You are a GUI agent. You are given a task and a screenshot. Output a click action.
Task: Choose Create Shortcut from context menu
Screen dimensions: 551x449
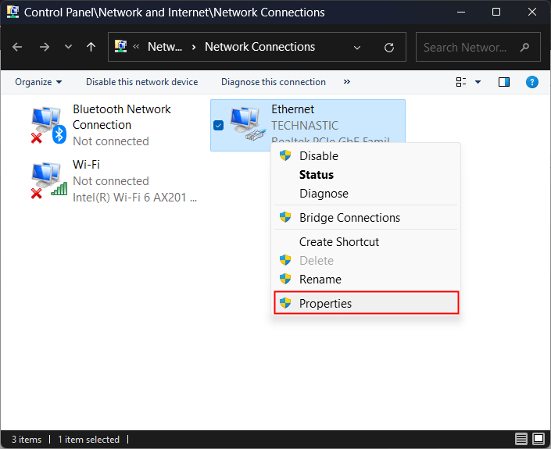pos(366,242)
